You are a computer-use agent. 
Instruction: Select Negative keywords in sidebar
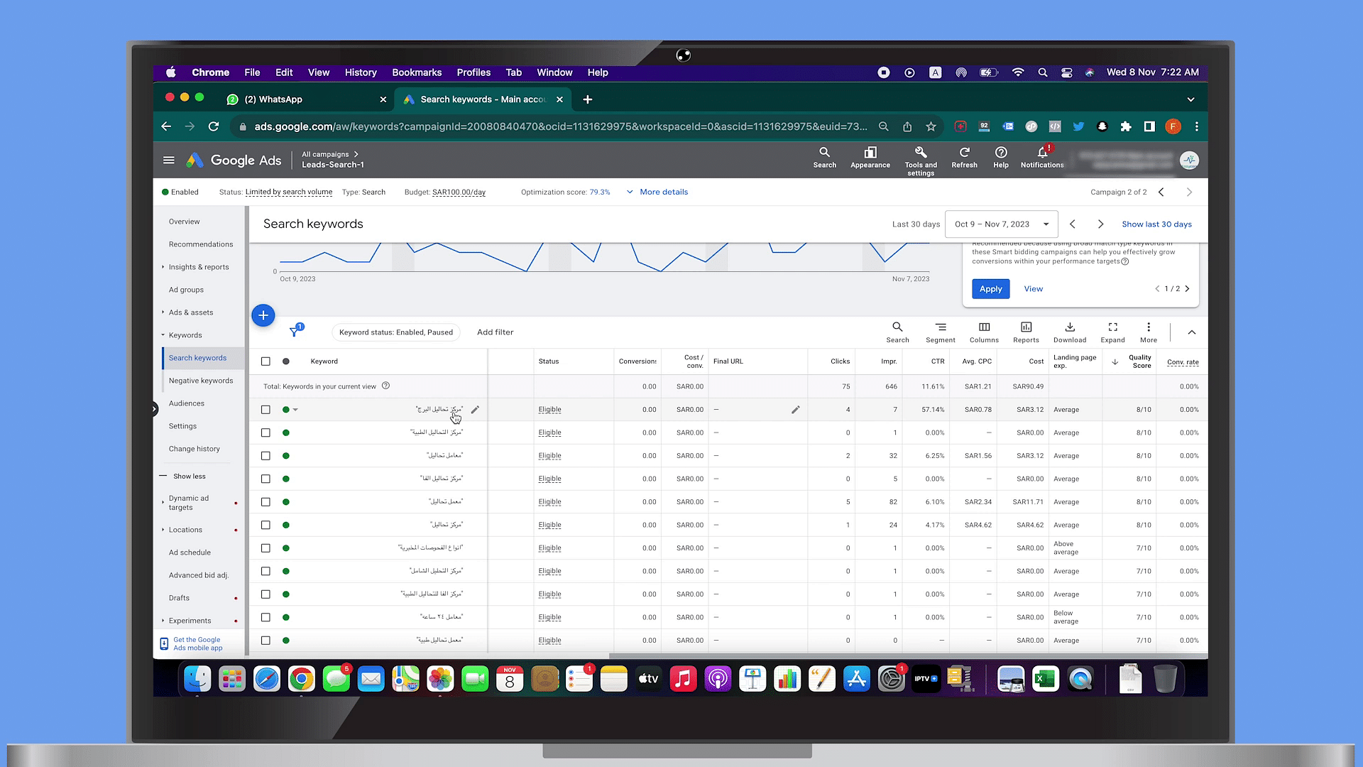pyautogui.click(x=201, y=381)
